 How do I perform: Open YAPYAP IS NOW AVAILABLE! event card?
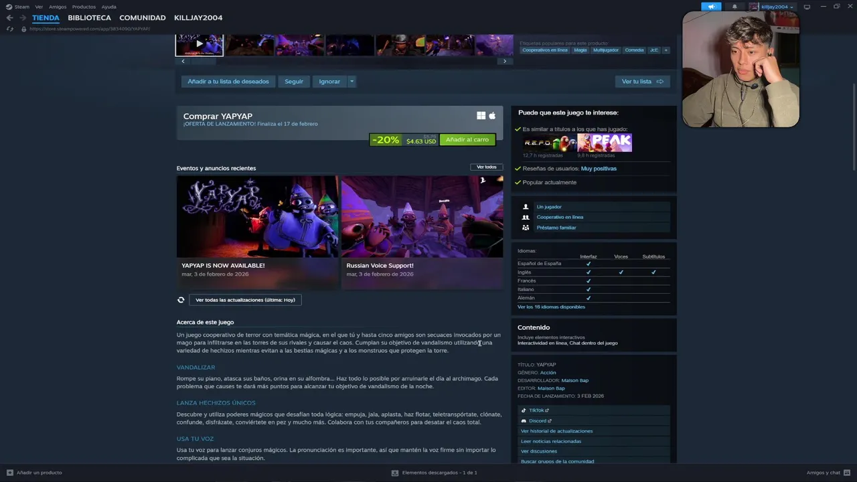[258, 232]
